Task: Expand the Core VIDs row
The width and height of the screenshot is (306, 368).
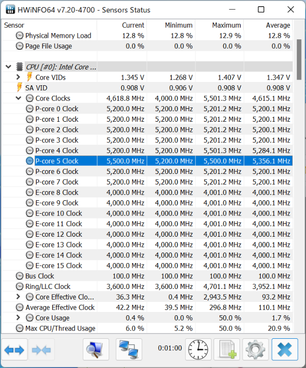Action: pyautogui.click(x=18, y=77)
